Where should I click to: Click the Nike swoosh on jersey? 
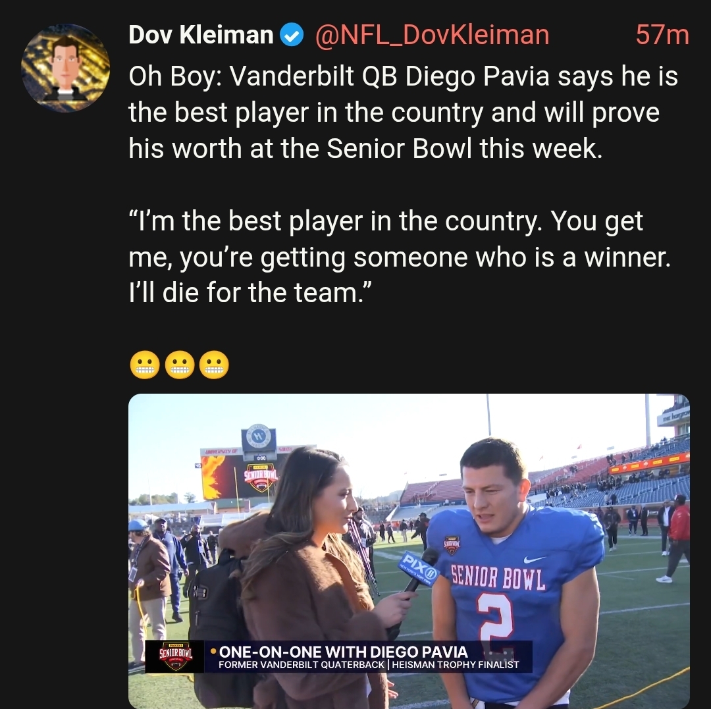point(534,560)
